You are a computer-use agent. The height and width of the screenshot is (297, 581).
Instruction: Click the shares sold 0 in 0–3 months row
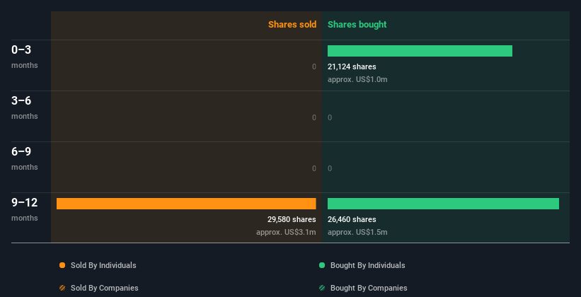tap(314, 66)
